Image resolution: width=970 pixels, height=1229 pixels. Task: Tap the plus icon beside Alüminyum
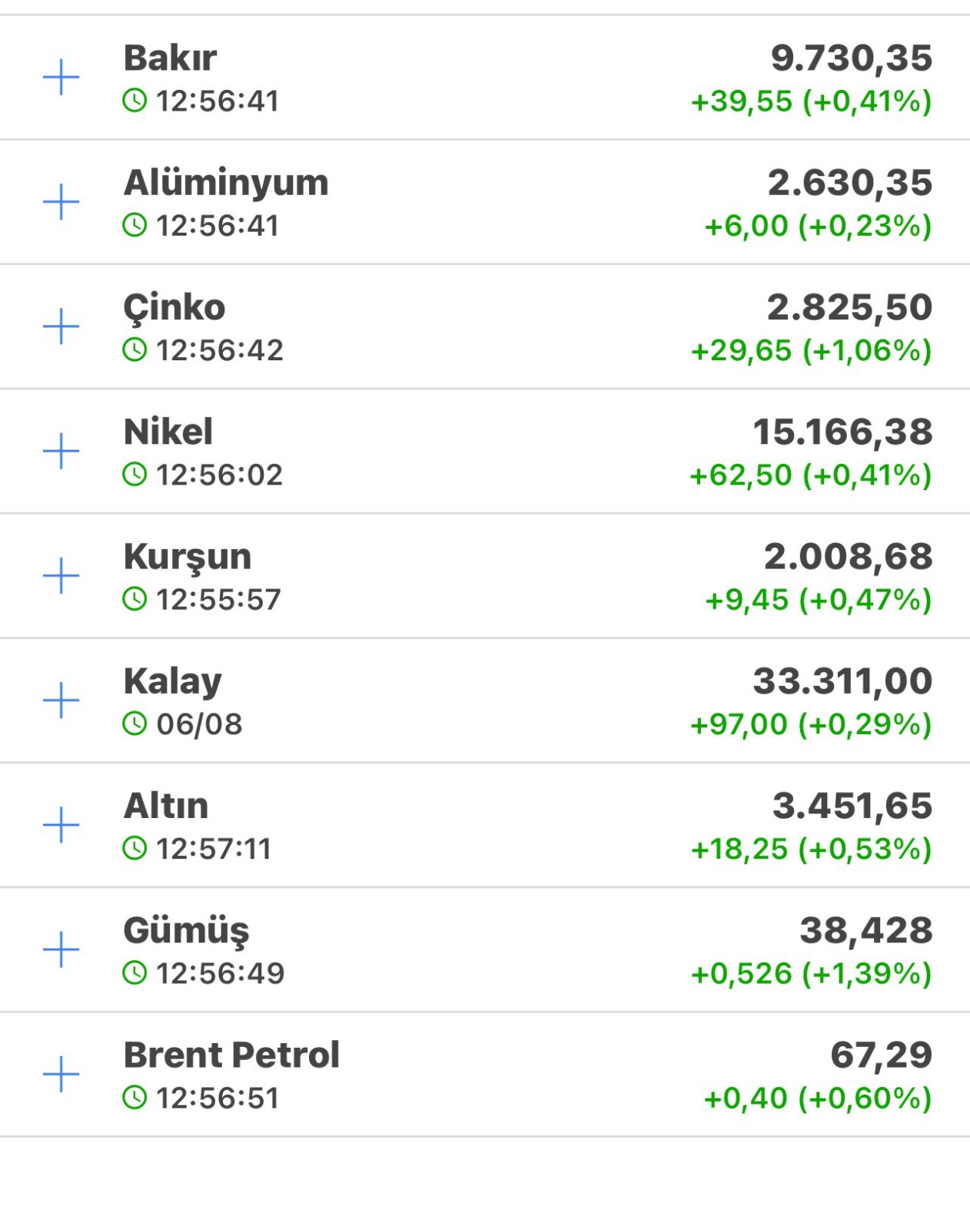click(x=61, y=202)
